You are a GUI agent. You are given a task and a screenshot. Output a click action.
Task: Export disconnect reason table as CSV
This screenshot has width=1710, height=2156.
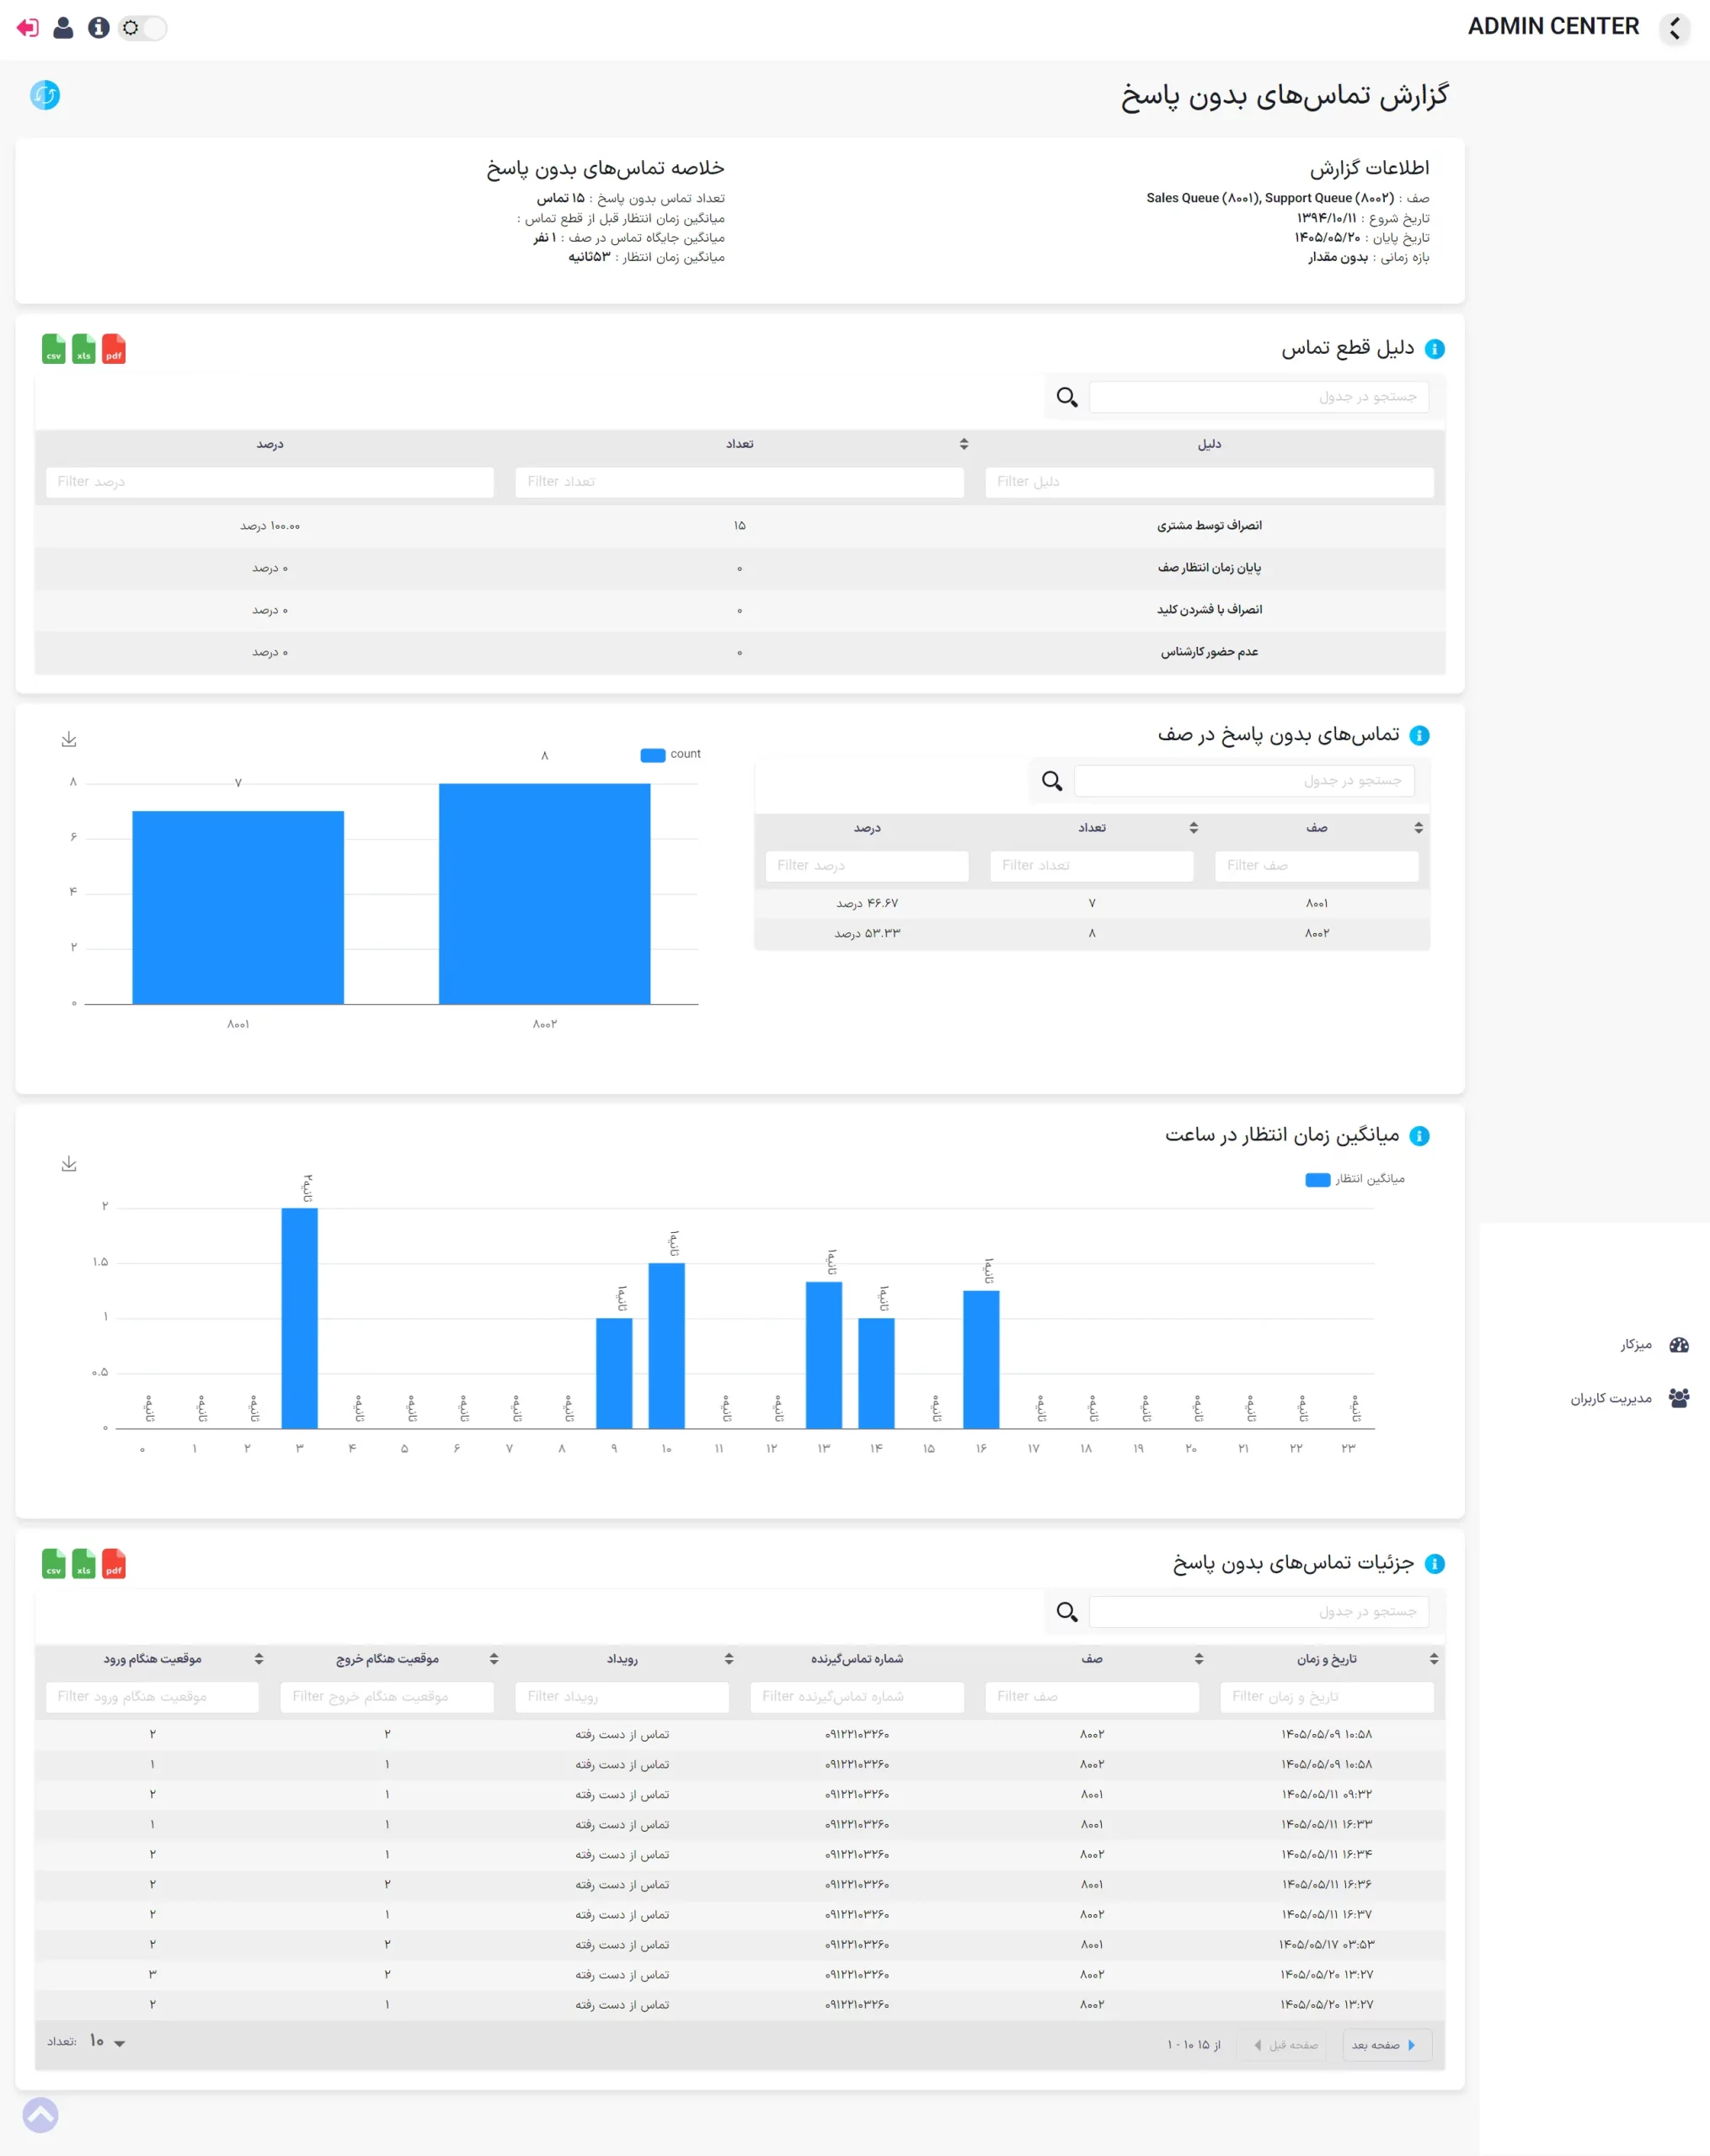[x=54, y=349]
